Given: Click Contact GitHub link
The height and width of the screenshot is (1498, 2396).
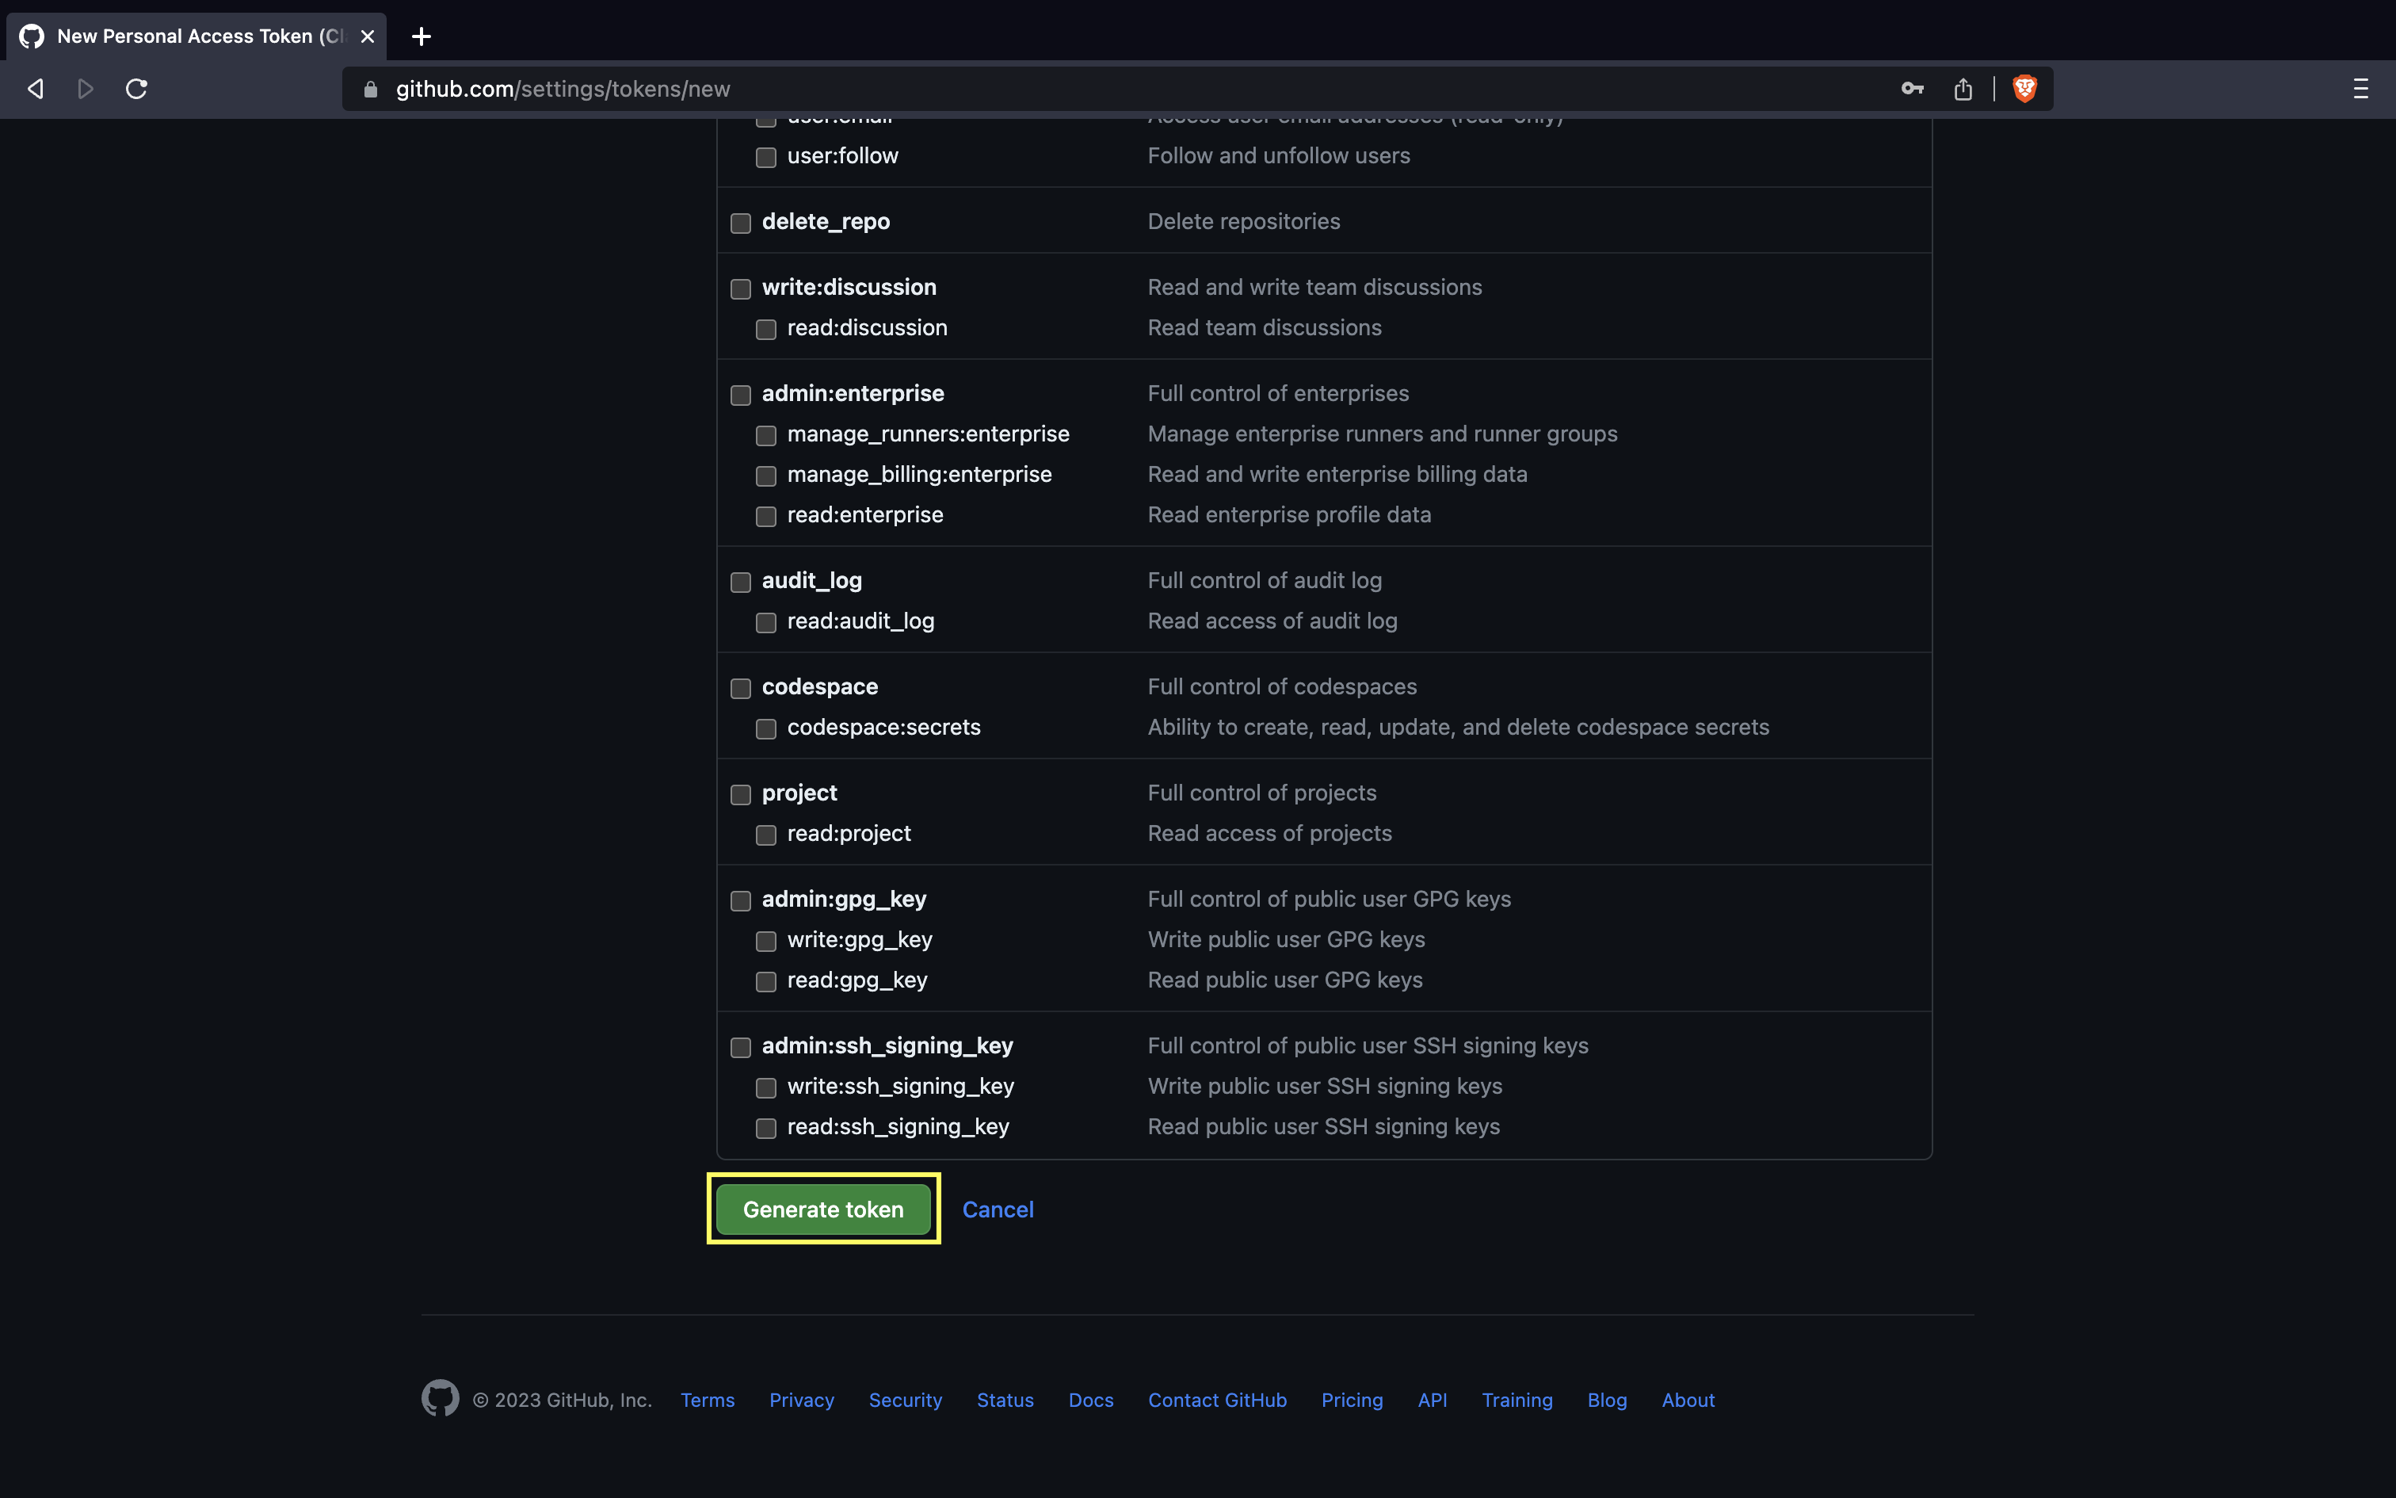Looking at the screenshot, I should tap(1218, 1400).
